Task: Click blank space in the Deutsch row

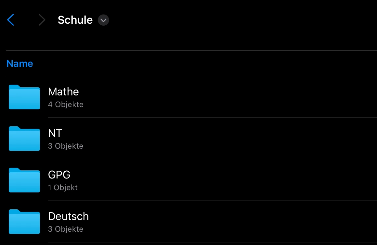Action: 227,222
